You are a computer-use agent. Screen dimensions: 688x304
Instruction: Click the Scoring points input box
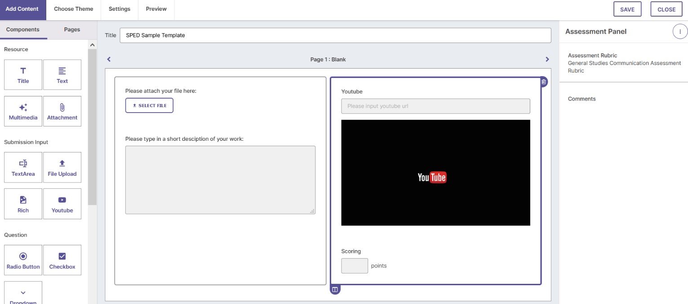pyautogui.click(x=355, y=266)
